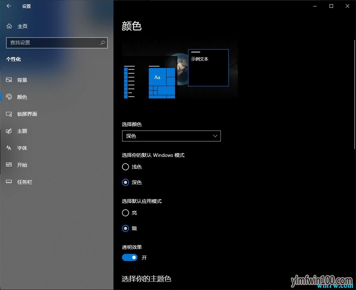Click the 背景 picture icon
This screenshot has width=356, height=290.
(x=9, y=80)
